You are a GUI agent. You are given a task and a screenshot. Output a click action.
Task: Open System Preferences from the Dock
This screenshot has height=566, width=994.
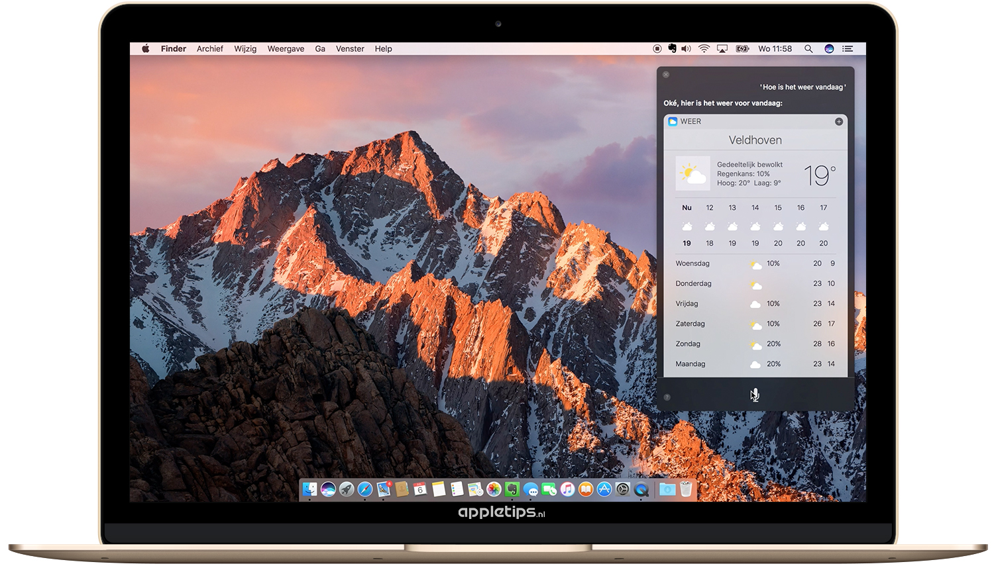(623, 489)
